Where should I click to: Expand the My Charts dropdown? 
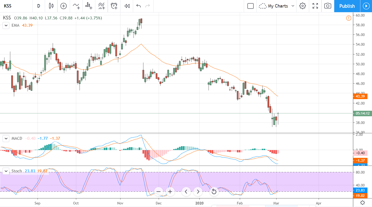point(278,6)
